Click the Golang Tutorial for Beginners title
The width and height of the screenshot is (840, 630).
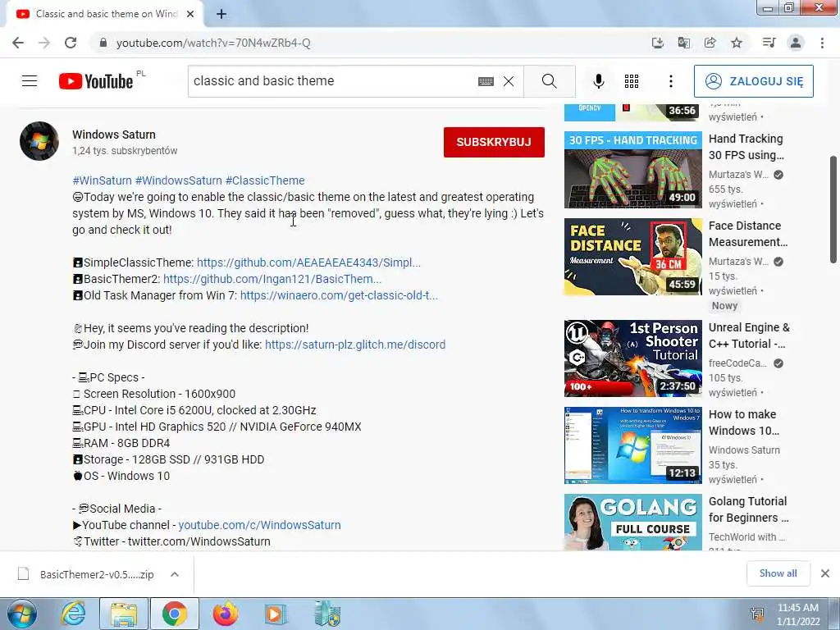pyautogui.click(x=749, y=509)
